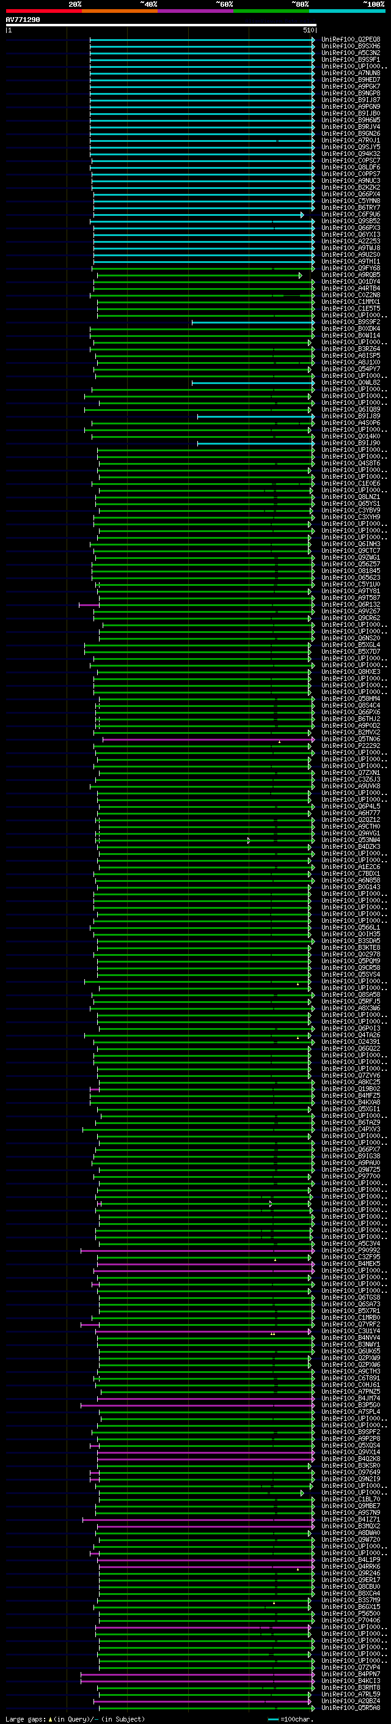
Task: Select hit label UniRef100_B3RZ64
Action: point(351,349)
